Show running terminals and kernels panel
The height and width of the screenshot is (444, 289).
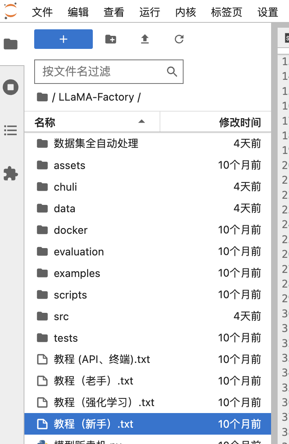click(x=11, y=87)
